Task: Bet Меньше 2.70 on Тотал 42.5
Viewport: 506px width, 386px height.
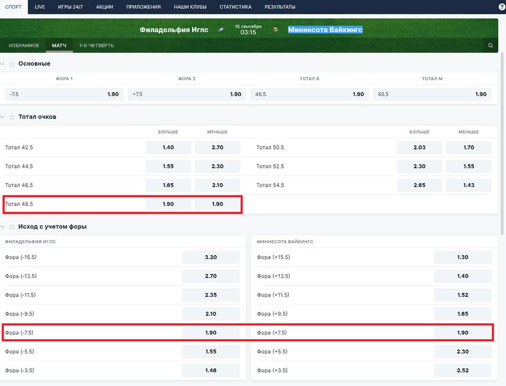Action: (x=217, y=147)
